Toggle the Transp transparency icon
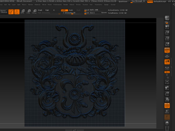Viewport: 175px width, 131px height. (167, 111)
